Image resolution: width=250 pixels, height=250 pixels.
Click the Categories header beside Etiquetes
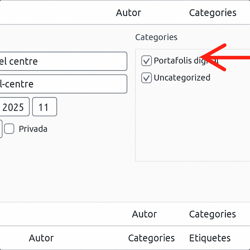(151, 238)
